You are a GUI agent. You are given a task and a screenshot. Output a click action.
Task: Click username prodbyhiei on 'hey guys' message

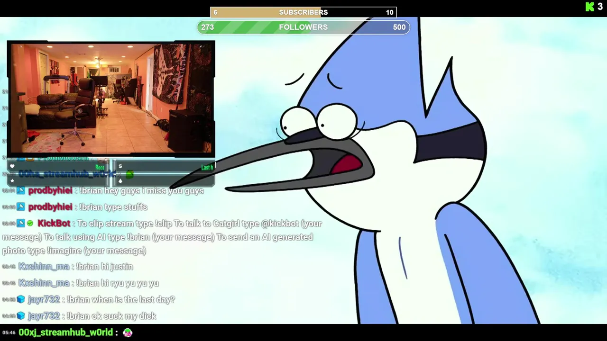click(x=50, y=190)
